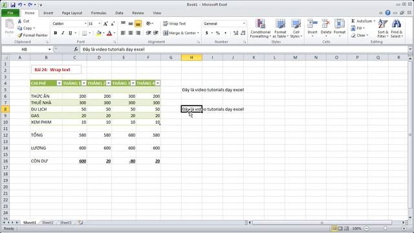Click the Increase Decimal icon
This screenshot has height=233, width=414.
tap(235, 33)
